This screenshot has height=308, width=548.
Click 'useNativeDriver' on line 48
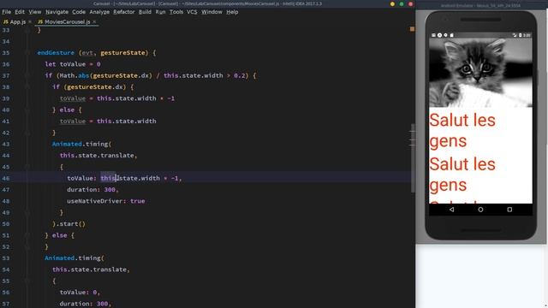(95, 201)
